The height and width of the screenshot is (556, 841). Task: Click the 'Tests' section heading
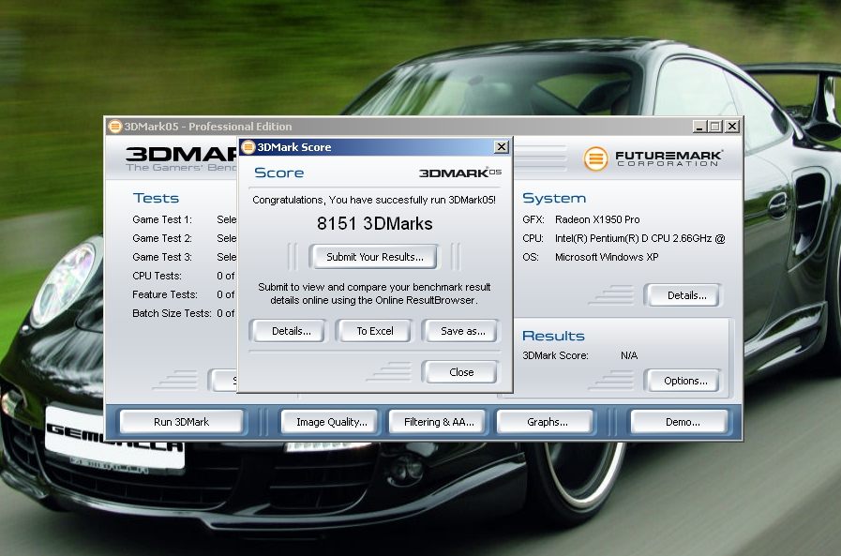pyautogui.click(x=156, y=198)
